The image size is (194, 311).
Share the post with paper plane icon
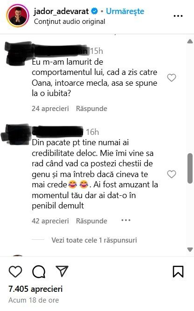tap(62, 271)
